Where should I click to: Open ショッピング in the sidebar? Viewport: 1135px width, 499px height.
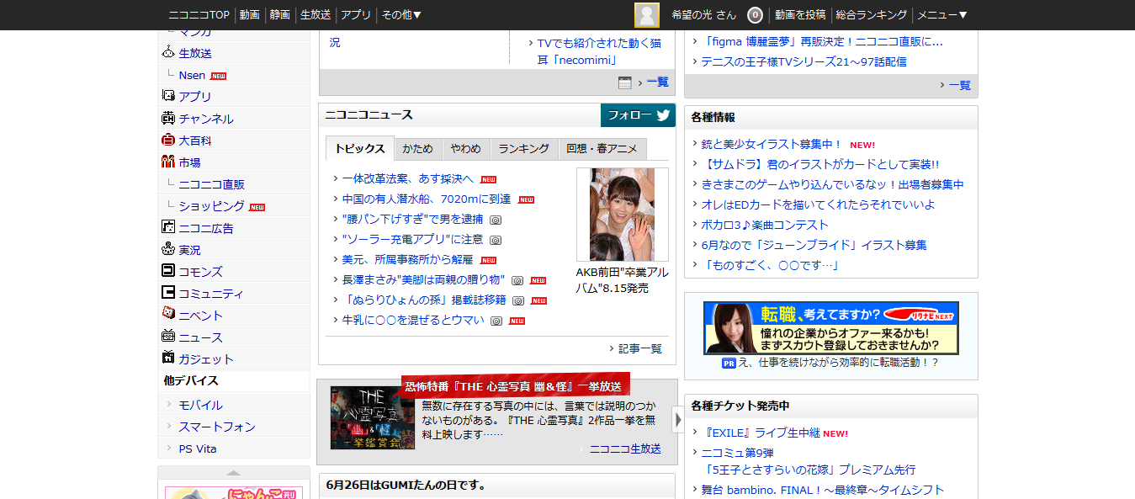pos(212,206)
